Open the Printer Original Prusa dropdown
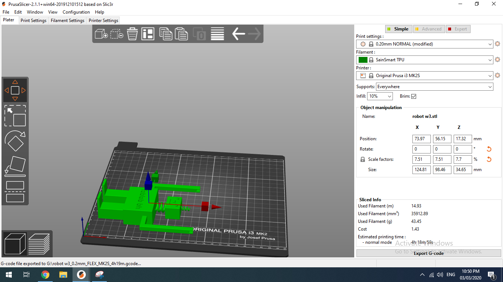The image size is (503, 282). 425,76
